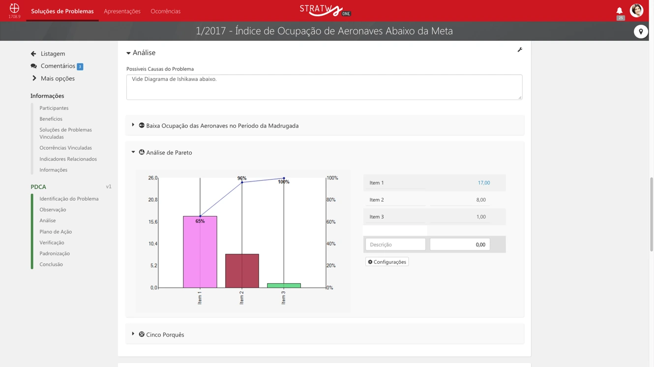Go to Participantes in sidebar
The width and height of the screenshot is (654, 367).
pos(54,108)
